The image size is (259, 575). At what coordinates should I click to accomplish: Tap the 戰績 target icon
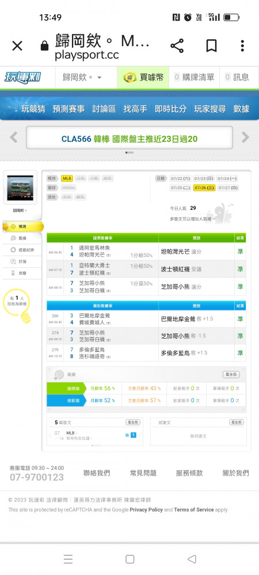point(59,375)
